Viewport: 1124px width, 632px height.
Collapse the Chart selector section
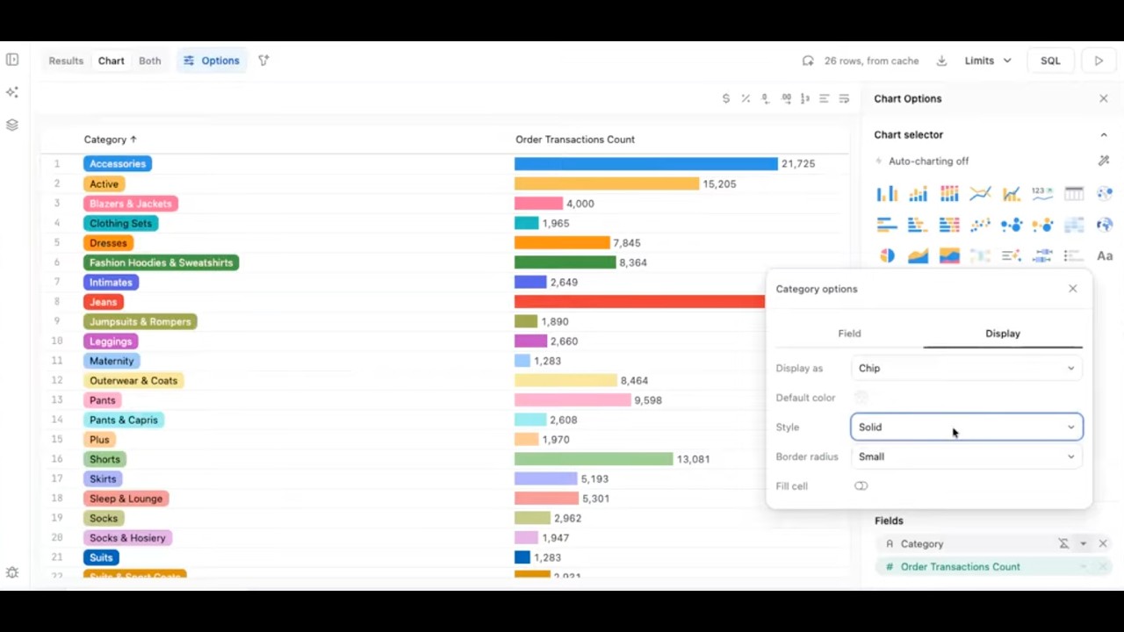(1104, 134)
